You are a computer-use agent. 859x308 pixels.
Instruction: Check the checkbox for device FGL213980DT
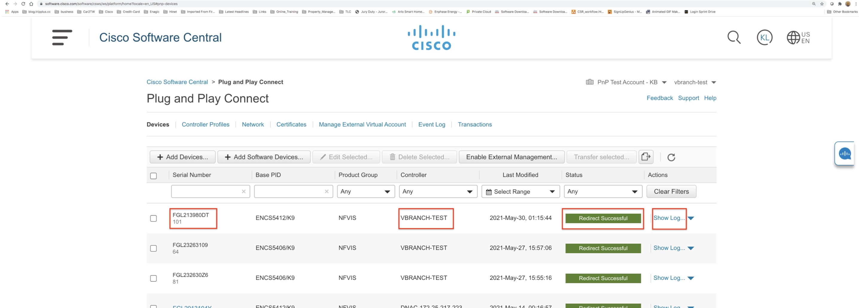pyautogui.click(x=153, y=218)
